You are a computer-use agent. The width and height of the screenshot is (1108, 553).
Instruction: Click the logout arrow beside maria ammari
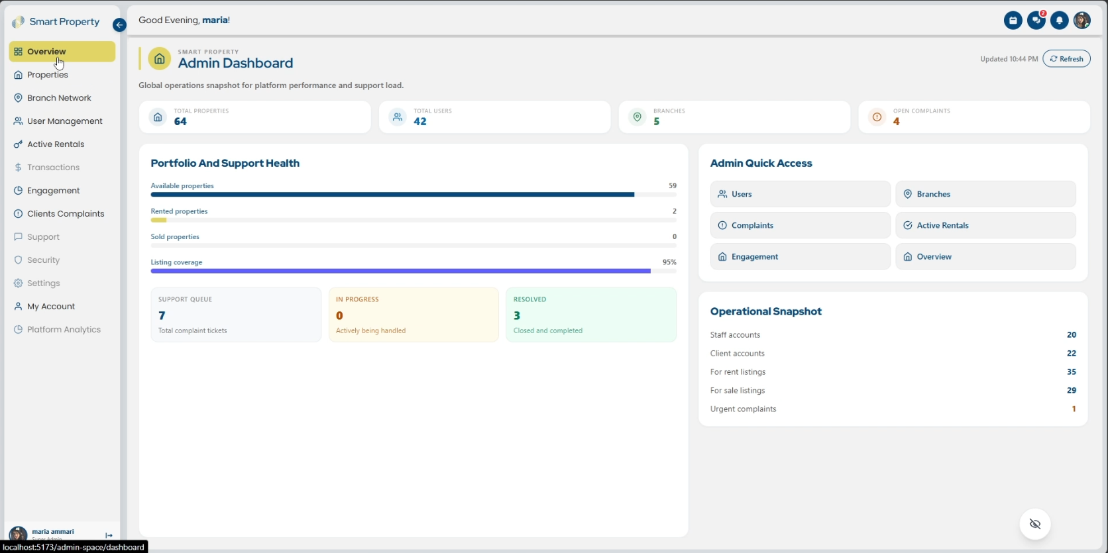[x=109, y=535]
